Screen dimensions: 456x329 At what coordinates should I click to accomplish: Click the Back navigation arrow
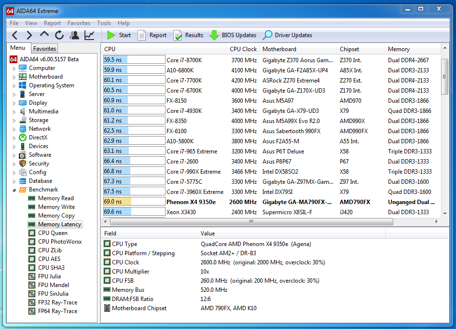pyautogui.click(x=14, y=35)
